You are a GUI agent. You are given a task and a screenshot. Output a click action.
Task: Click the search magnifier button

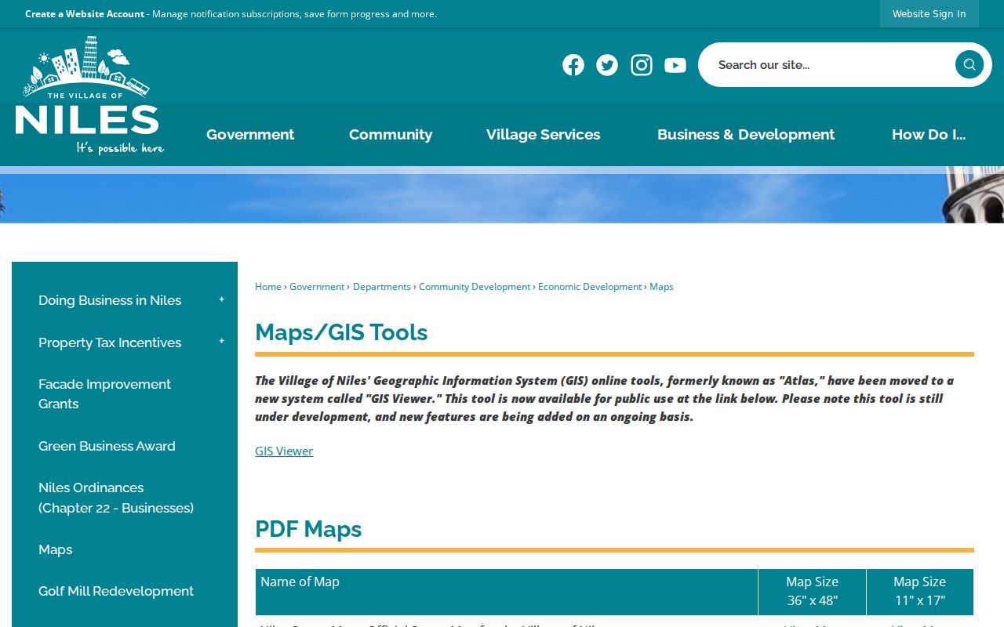pos(969,64)
